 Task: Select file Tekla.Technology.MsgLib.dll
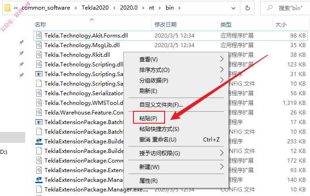[82, 45]
